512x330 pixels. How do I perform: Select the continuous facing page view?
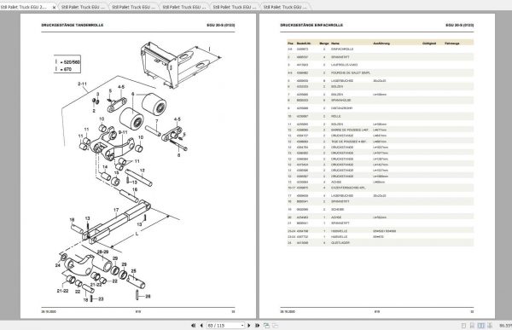coord(490,326)
